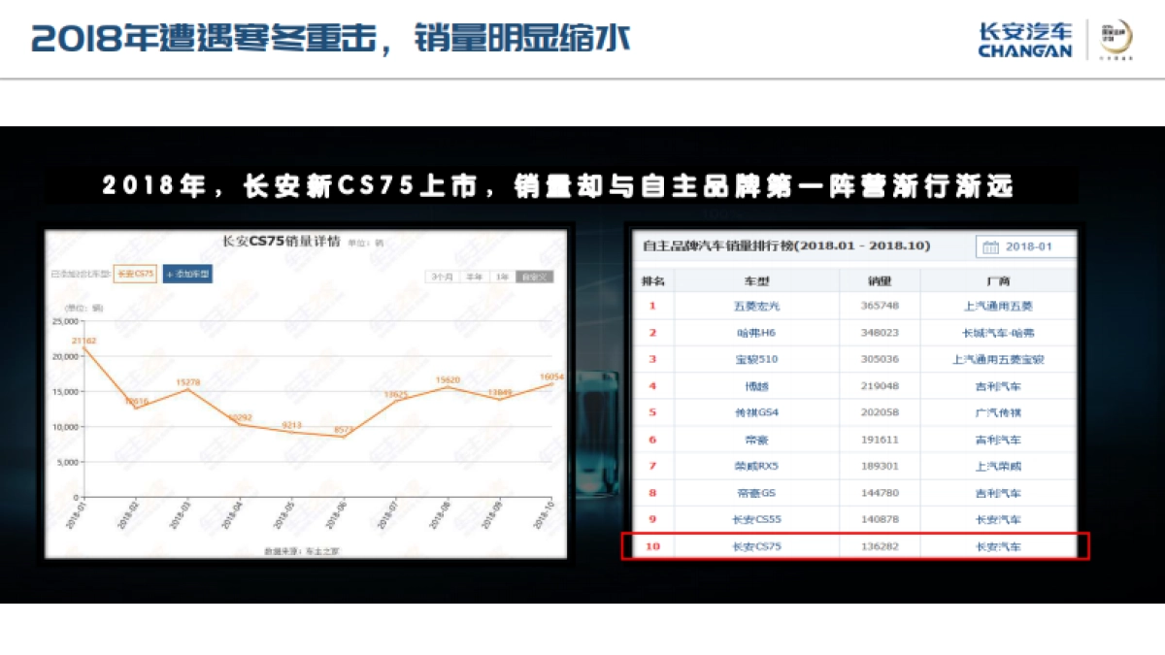The height and width of the screenshot is (655, 1165).
Task: Select the 1年 time range option
Action: click(502, 275)
